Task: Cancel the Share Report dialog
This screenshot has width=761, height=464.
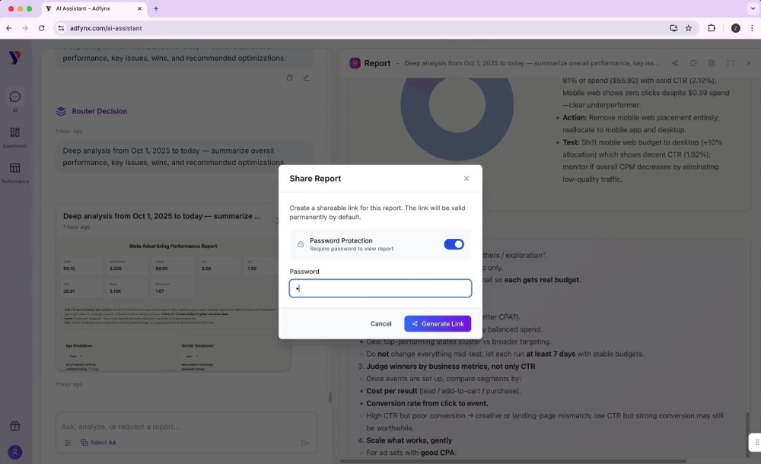Action: 380,324
